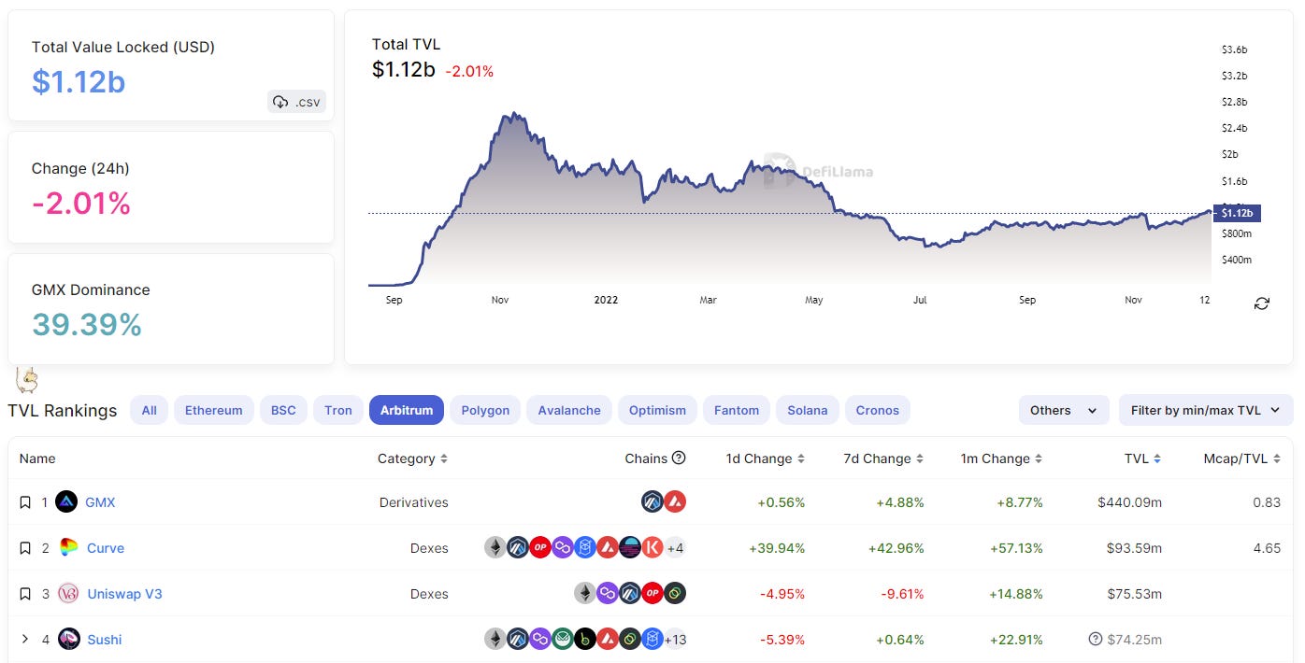Sort table by 1m Change column

1001,458
